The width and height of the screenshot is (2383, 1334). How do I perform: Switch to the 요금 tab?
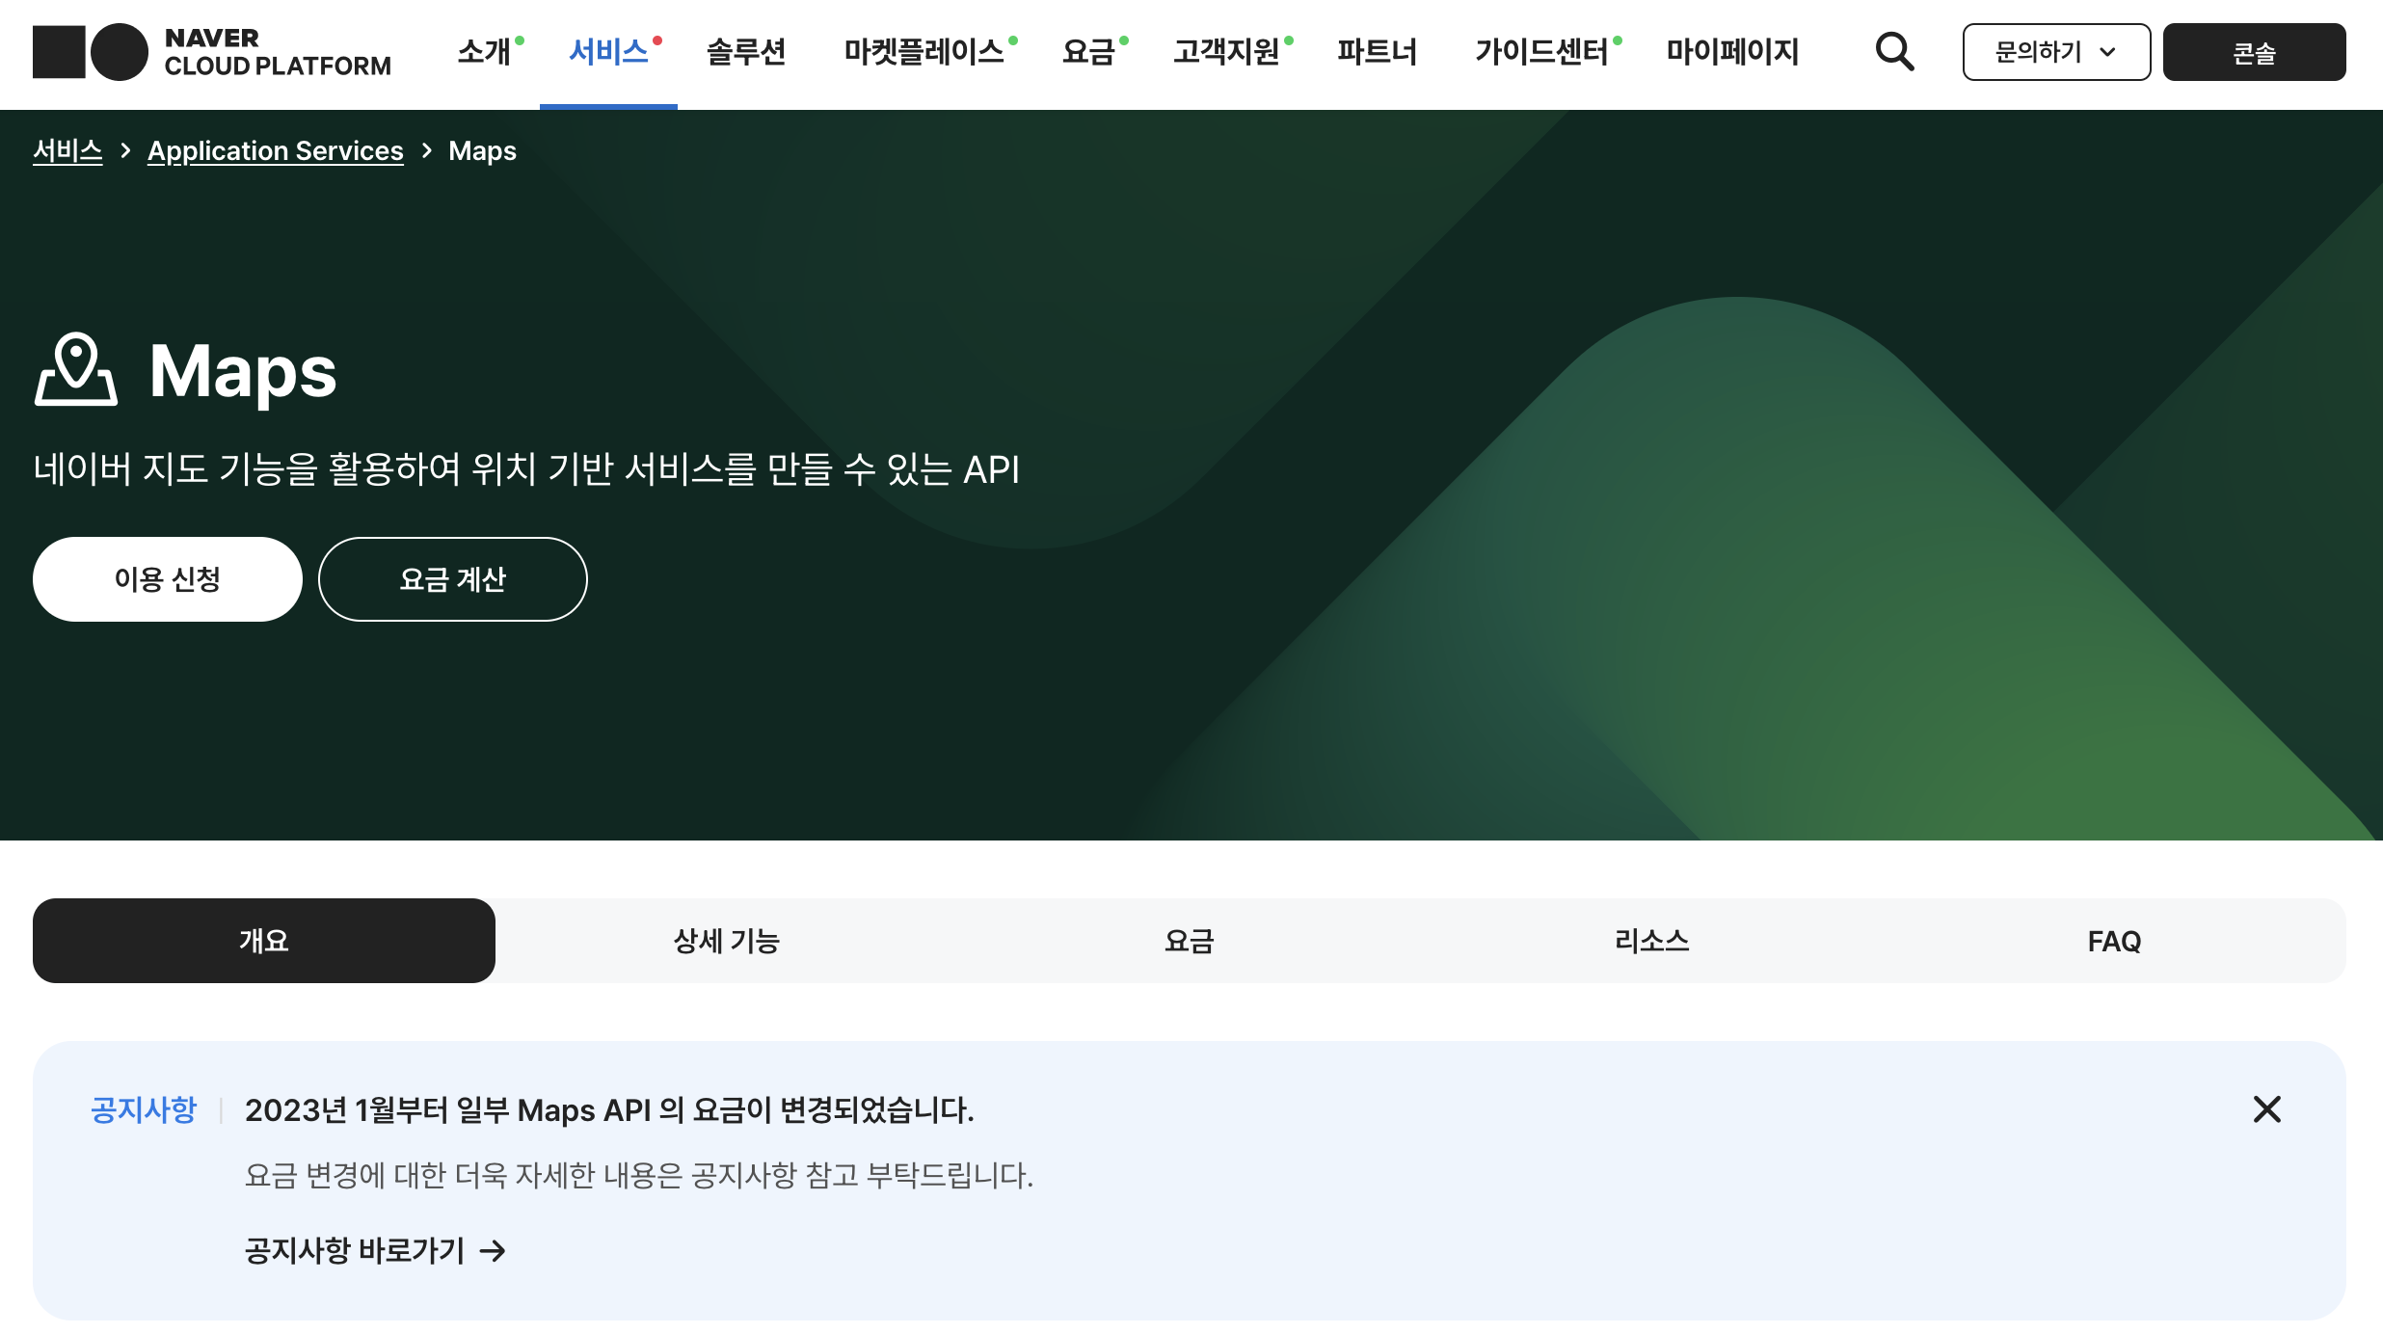coord(1189,940)
